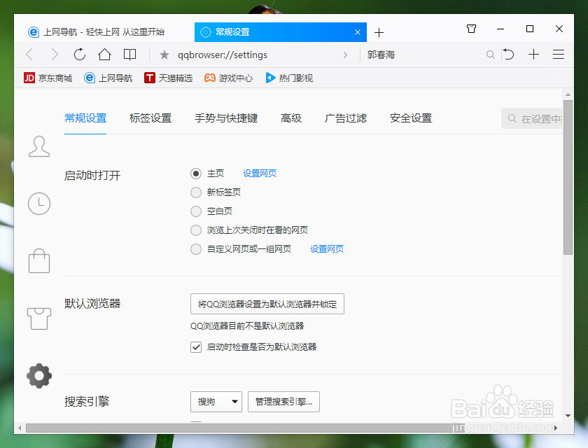Open 游戏中心 bookmark

coord(228,78)
